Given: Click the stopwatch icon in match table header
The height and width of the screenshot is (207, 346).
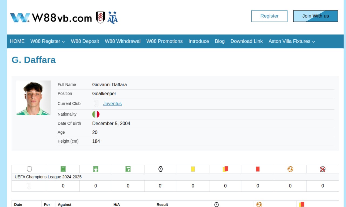Looking at the screenshot, I should 217,204.
